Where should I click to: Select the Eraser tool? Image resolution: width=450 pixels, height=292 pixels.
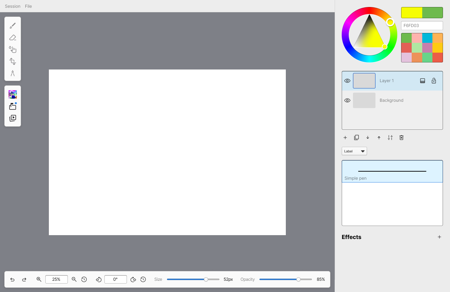(x=13, y=38)
